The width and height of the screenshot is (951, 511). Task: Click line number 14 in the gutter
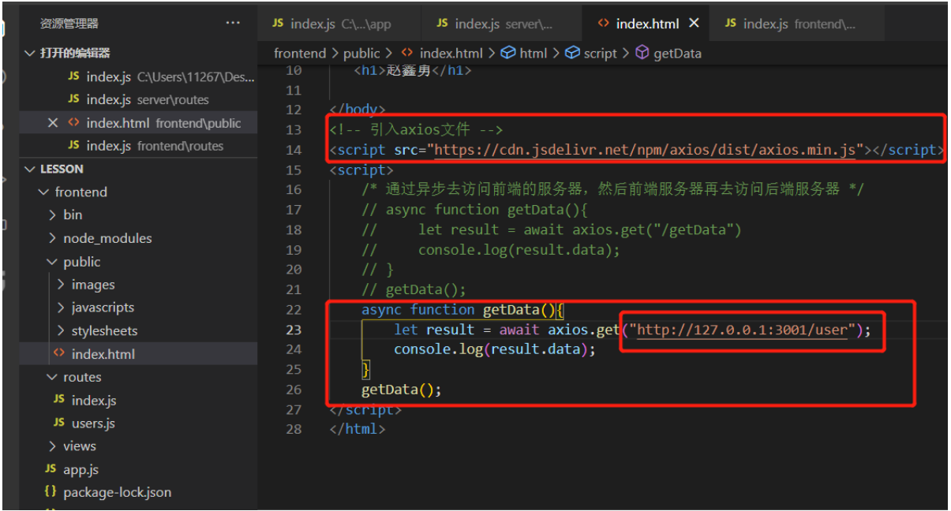tap(293, 150)
